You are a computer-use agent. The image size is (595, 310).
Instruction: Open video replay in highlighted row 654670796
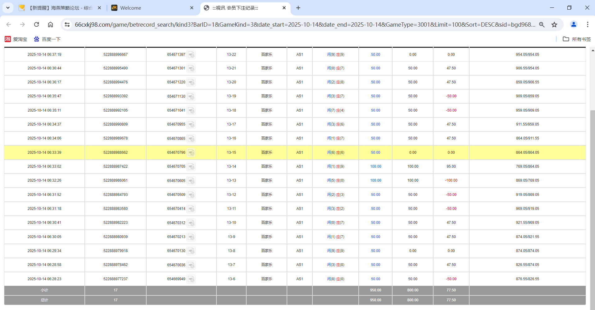(192, 153)
